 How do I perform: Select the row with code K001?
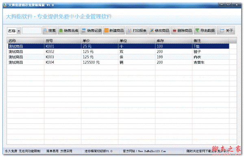118,46
